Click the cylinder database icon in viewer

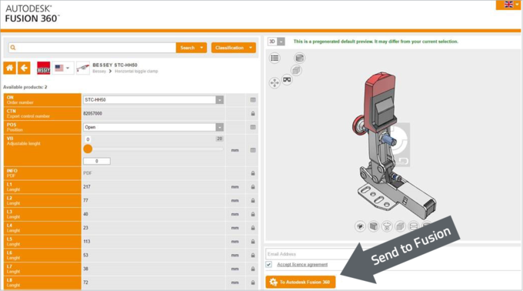click(x=299, y=58)
